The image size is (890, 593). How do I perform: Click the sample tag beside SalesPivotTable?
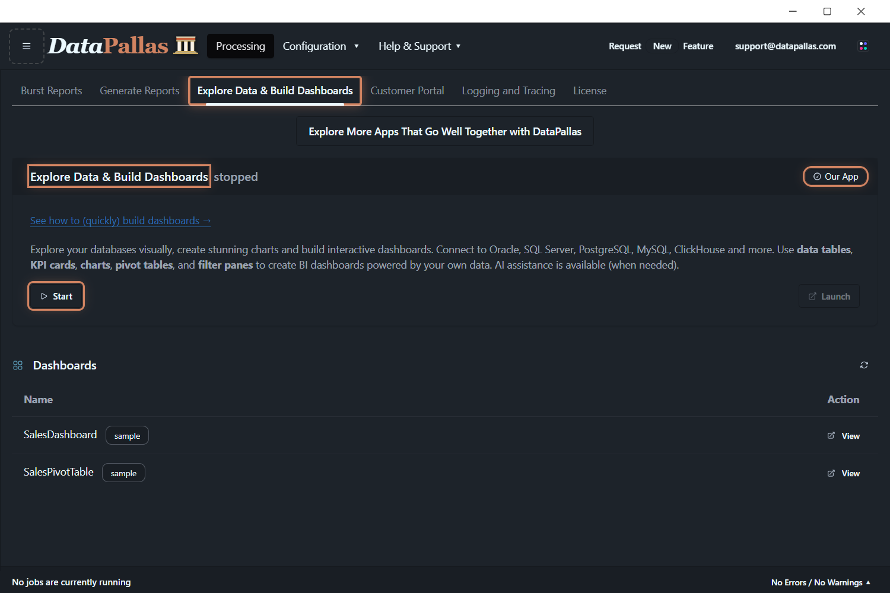[123, 473]
